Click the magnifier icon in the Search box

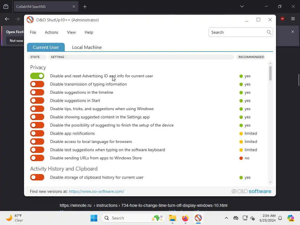coord(269,32)
